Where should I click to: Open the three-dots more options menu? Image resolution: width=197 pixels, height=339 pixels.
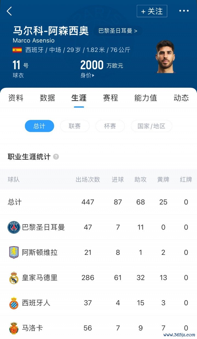[x=184, y=11]
